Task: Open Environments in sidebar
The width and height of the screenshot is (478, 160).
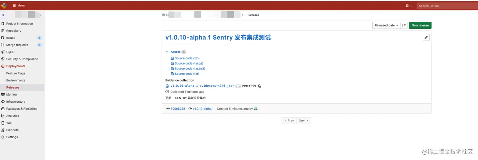Action: point(16,80)
